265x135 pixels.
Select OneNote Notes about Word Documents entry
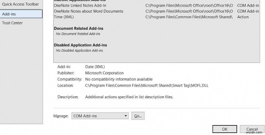(x=88, y=11)
